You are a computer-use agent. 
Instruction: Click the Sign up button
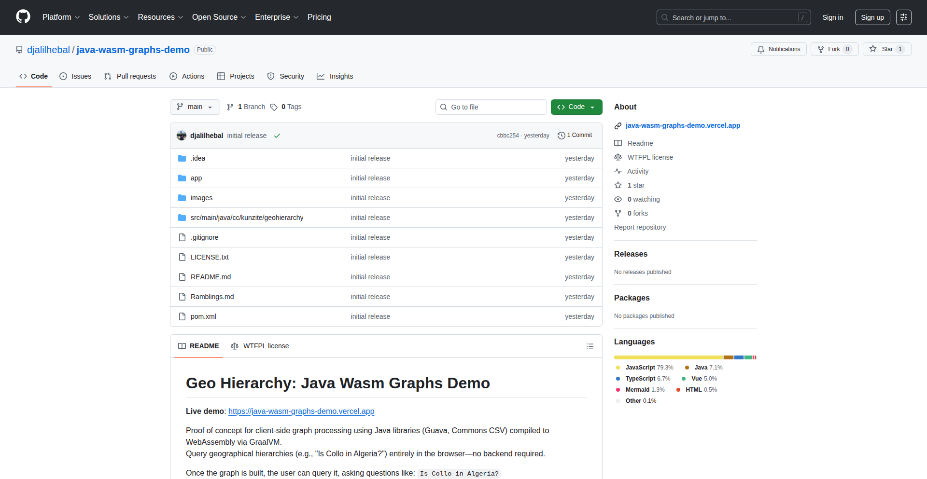(x=872, y=17)
